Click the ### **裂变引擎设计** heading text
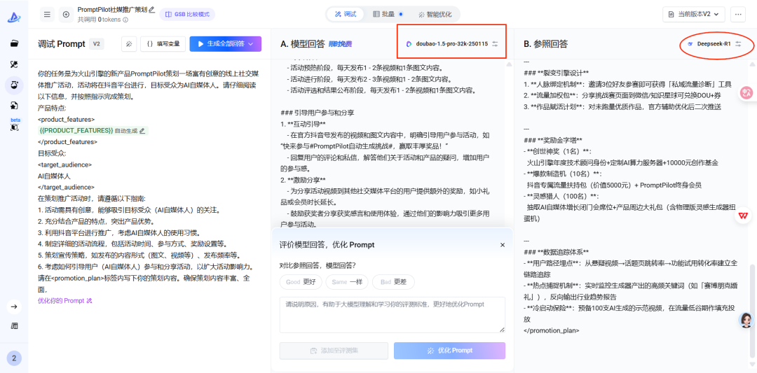The width and height of the screenshot is (757, 373). pyautogui.click(x=556, y=73)
